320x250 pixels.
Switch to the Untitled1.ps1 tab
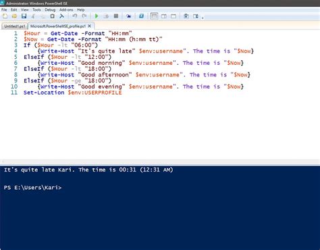tap(15, 26)
